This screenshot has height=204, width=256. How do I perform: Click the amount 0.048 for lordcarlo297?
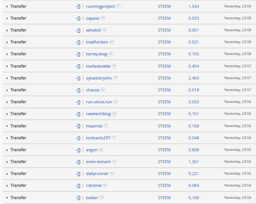[194, 138]
